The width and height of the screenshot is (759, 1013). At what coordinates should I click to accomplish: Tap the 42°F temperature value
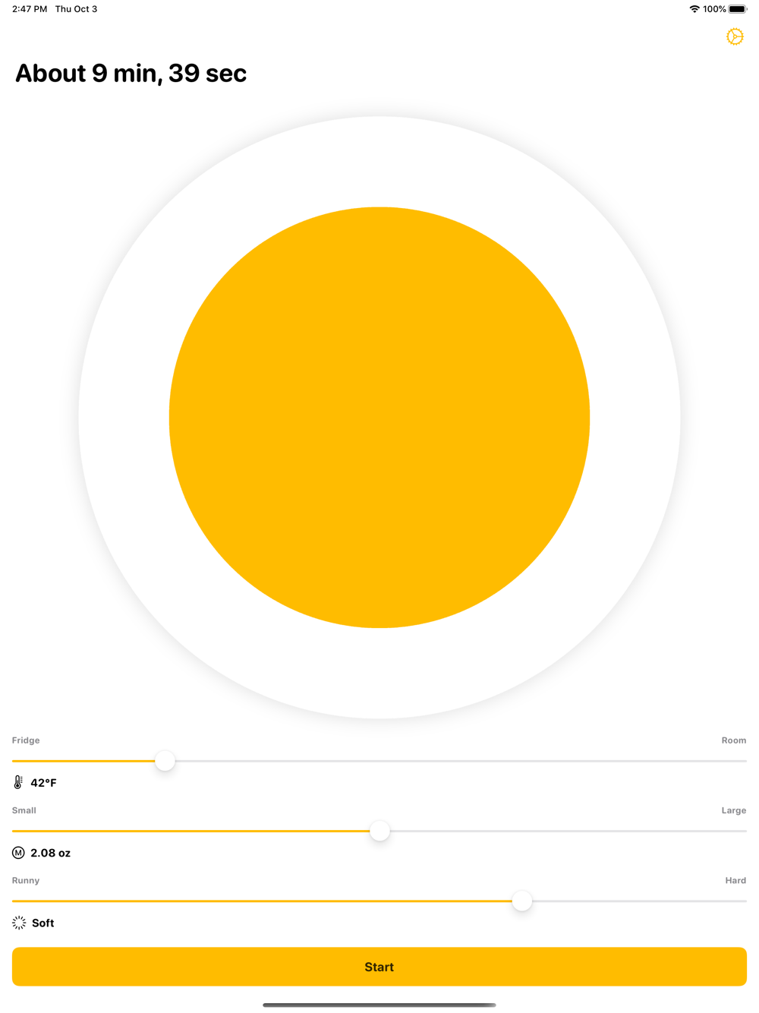[43, 783]
